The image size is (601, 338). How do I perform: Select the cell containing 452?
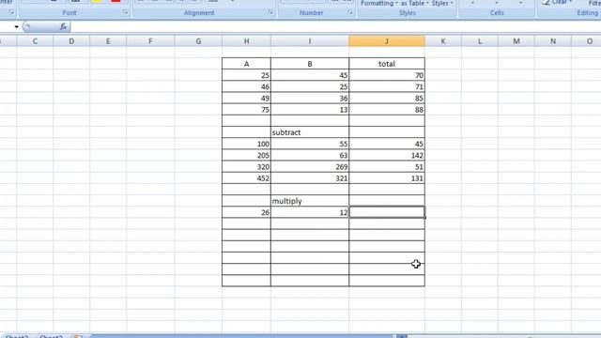[x=246, y=178]
